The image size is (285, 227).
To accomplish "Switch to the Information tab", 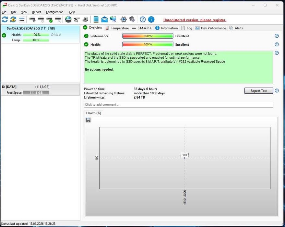I will [167, 28].
